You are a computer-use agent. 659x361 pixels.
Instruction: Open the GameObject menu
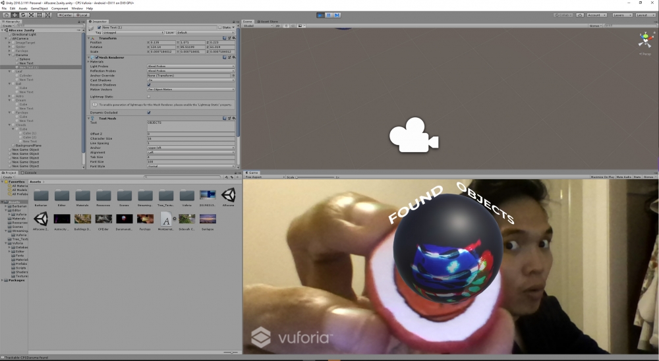click(40, 9)
